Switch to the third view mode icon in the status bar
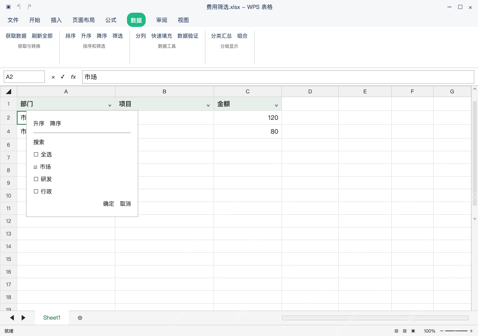 (x=413, y=331)
